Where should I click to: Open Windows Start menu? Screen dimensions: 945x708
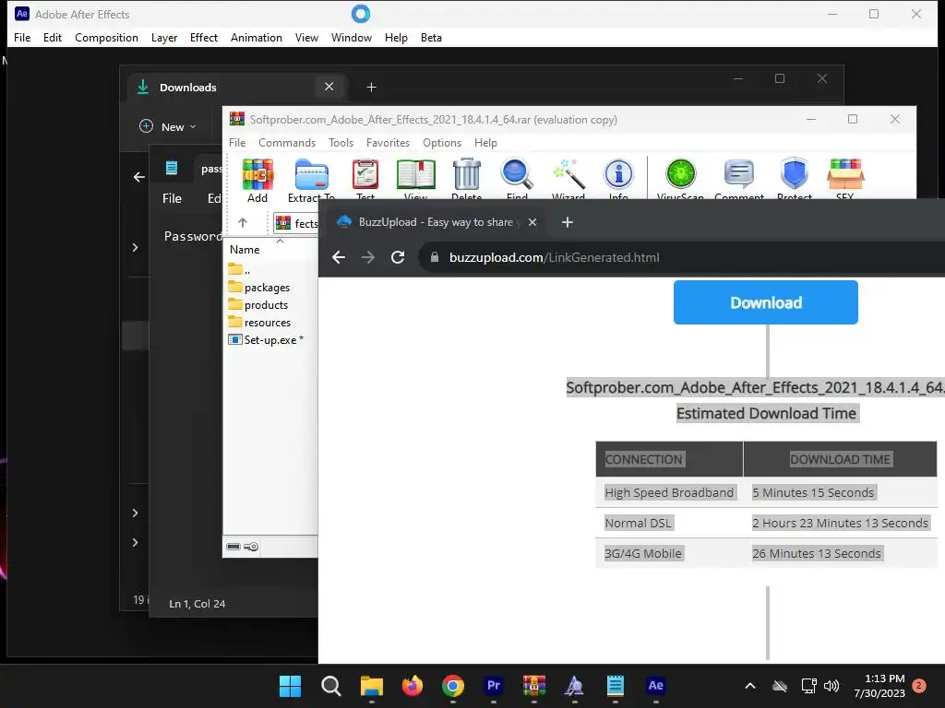[x=290, y=686]
